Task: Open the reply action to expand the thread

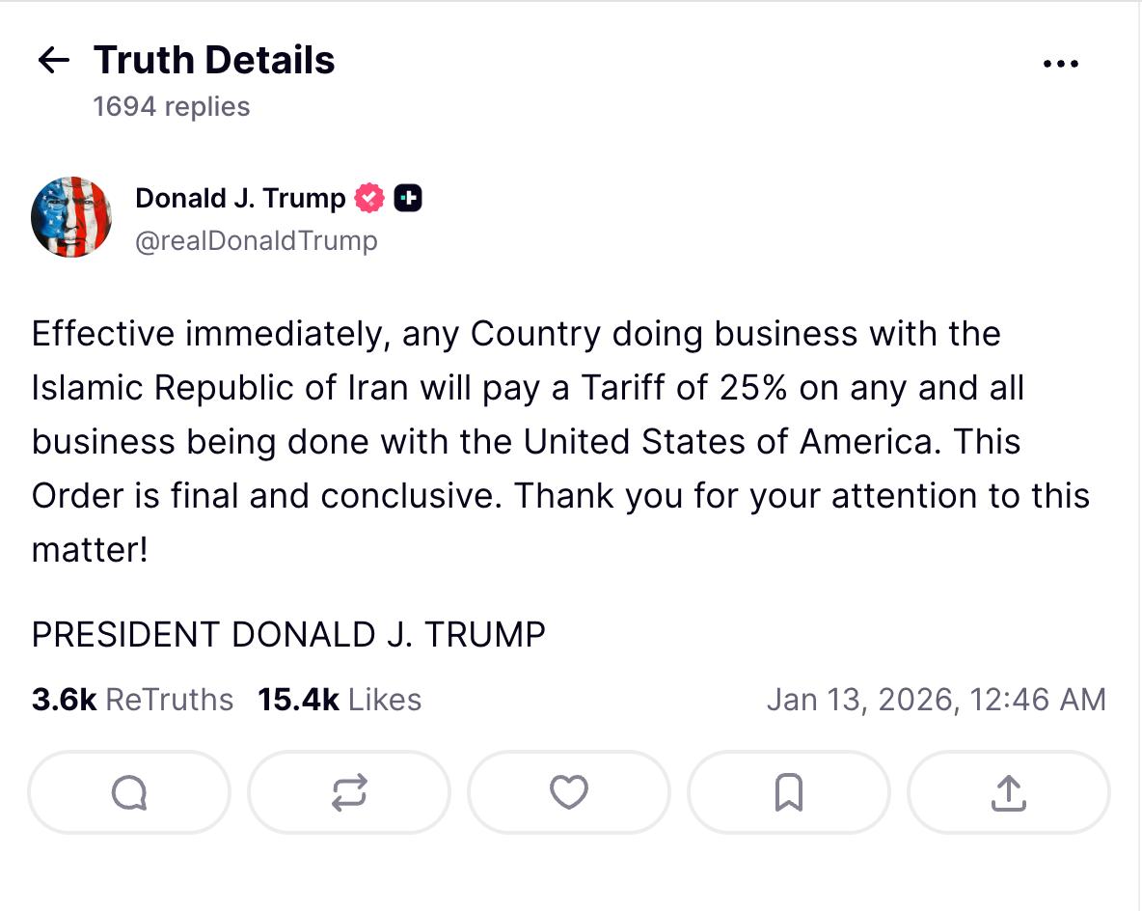Action: [x=129, y=792]
